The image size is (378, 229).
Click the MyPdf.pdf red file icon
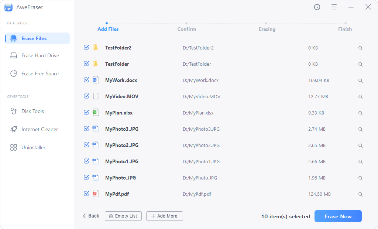(96, 194)
